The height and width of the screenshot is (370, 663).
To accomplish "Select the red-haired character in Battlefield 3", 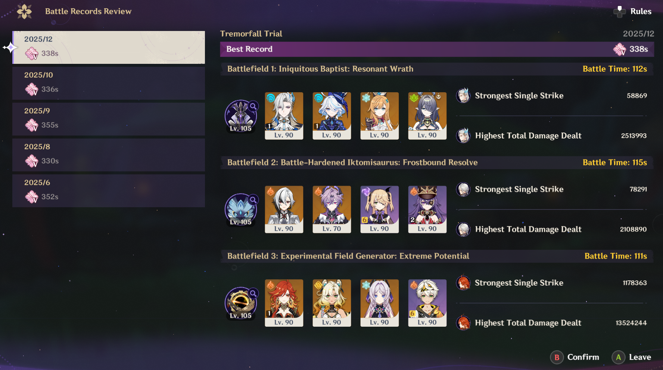I will [284, 303].
